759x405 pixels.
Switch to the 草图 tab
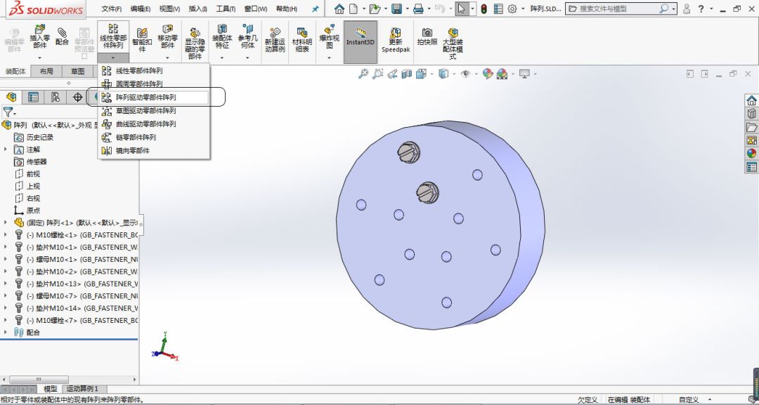click(77, 71)
